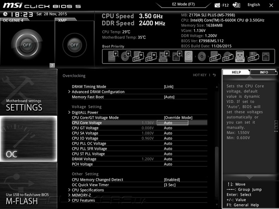Select the legacy network boot icon
This screenshot has height=209, width=279.
266,57
